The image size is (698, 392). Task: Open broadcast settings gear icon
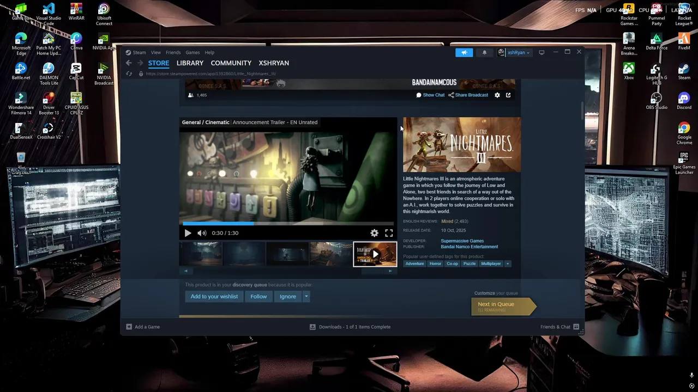coord(497,95)
